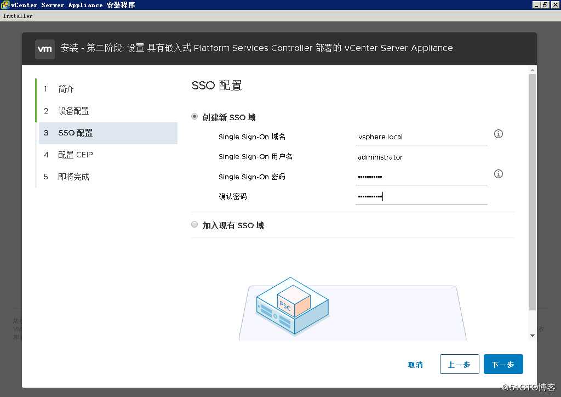Click the scrollbar up arrow
This screenshot has height=397, width=561.
pyautogui.click(x=533, y=71)
